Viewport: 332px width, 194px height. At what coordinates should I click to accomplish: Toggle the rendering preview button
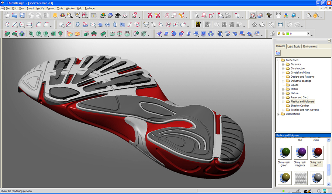252,15
